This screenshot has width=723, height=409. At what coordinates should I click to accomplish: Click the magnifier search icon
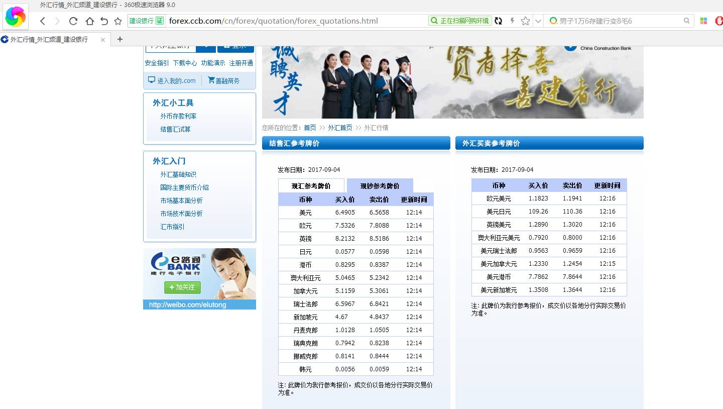point(687,21)
